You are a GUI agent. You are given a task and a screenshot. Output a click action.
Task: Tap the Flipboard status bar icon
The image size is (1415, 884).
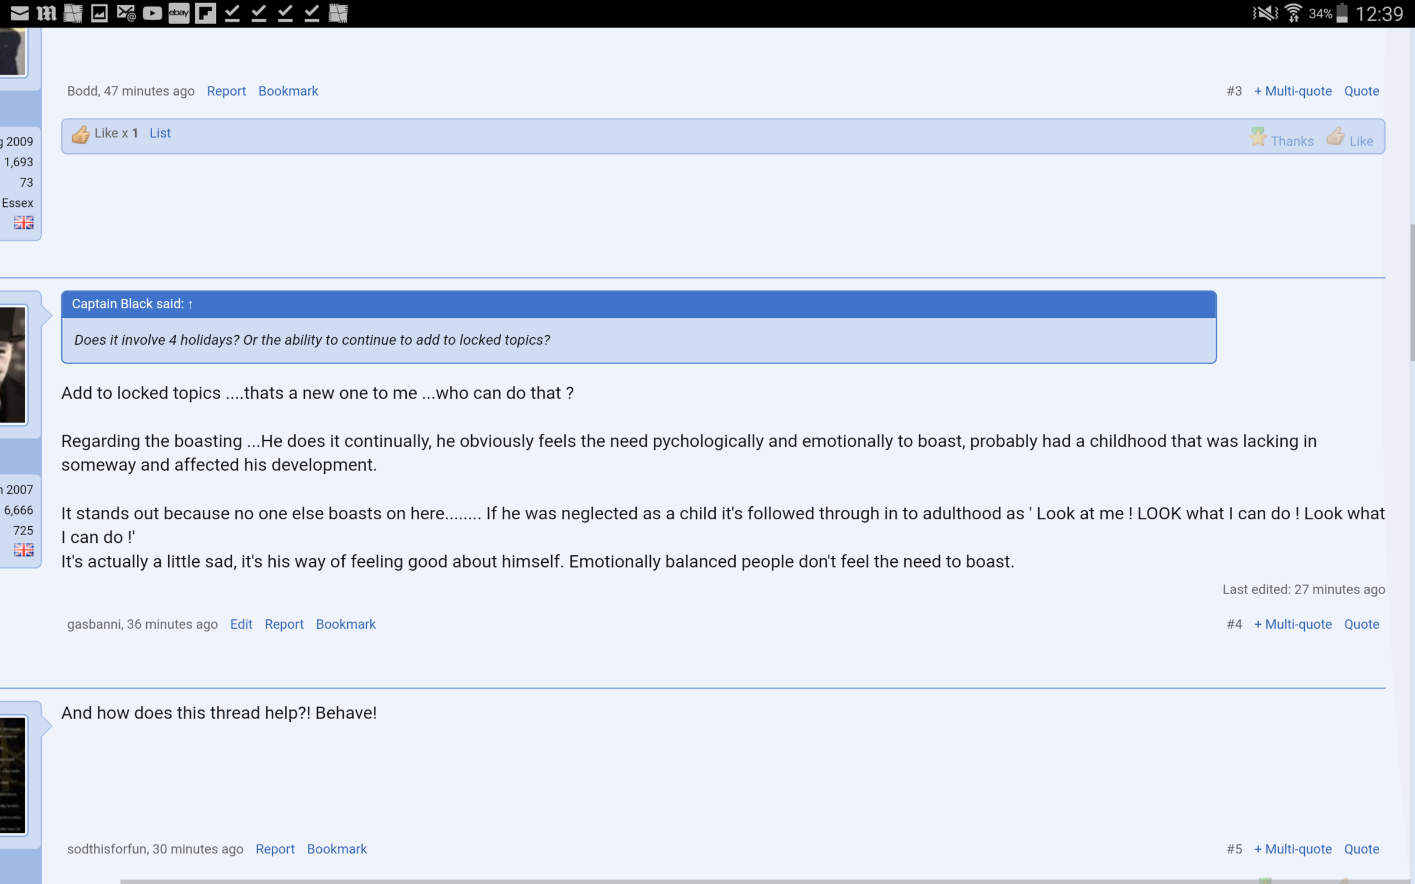pos(205,13)
